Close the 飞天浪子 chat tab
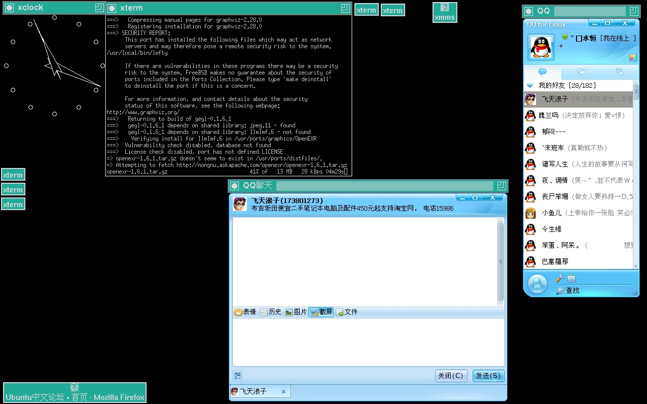647x404 pixels. pos(283,392)
